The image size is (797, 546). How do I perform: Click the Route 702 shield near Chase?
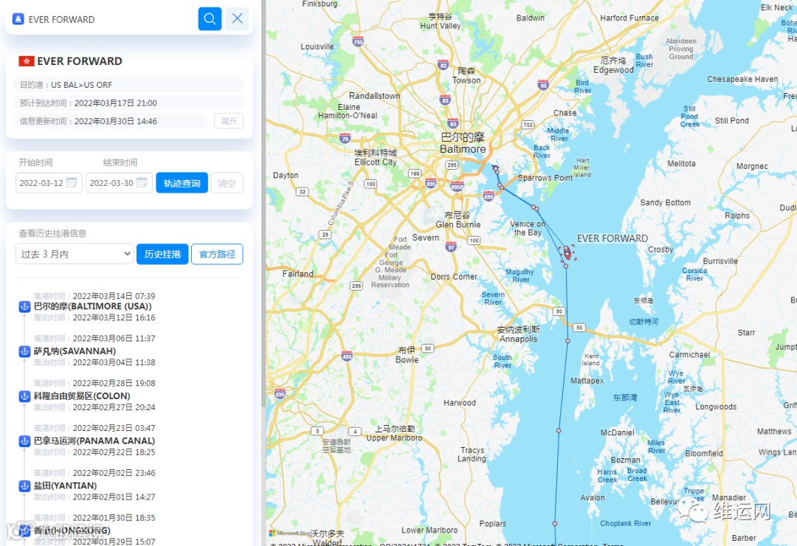click(x=528, y=125)
